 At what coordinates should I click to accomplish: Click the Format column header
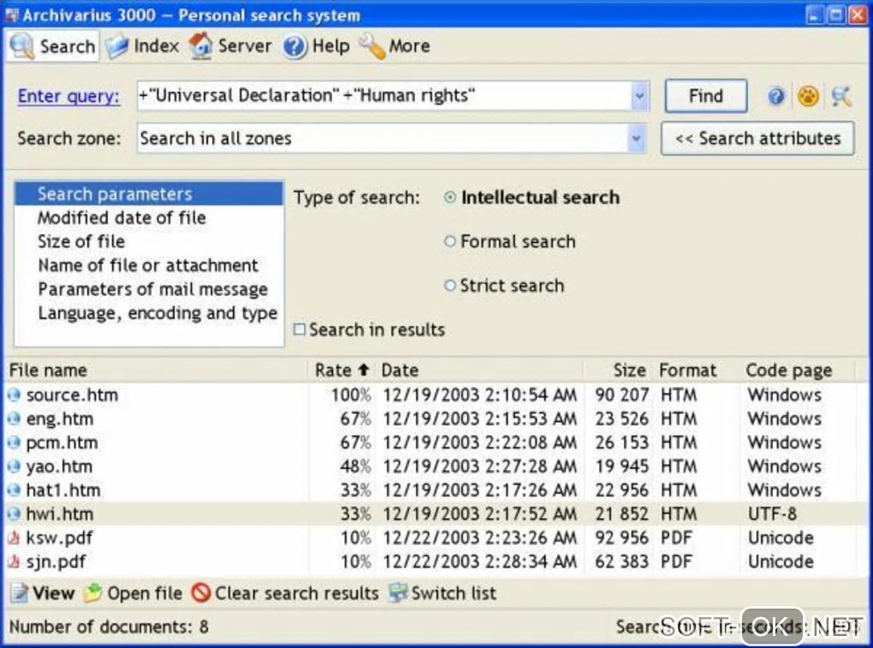click(x=696, y=370)
